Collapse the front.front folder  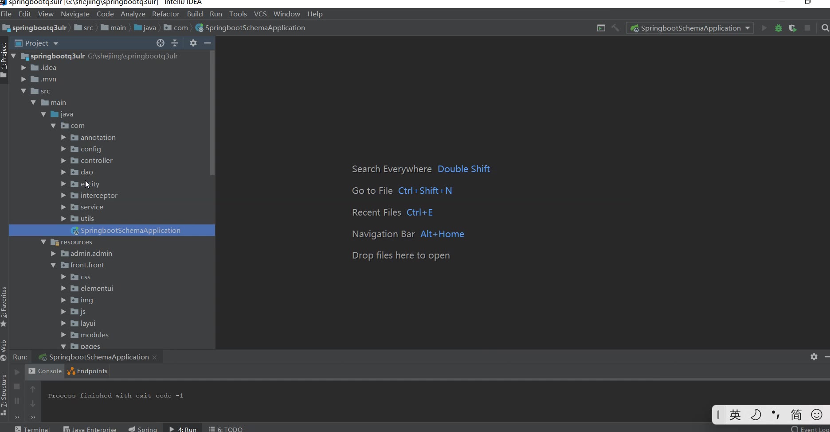click(53, 265)
